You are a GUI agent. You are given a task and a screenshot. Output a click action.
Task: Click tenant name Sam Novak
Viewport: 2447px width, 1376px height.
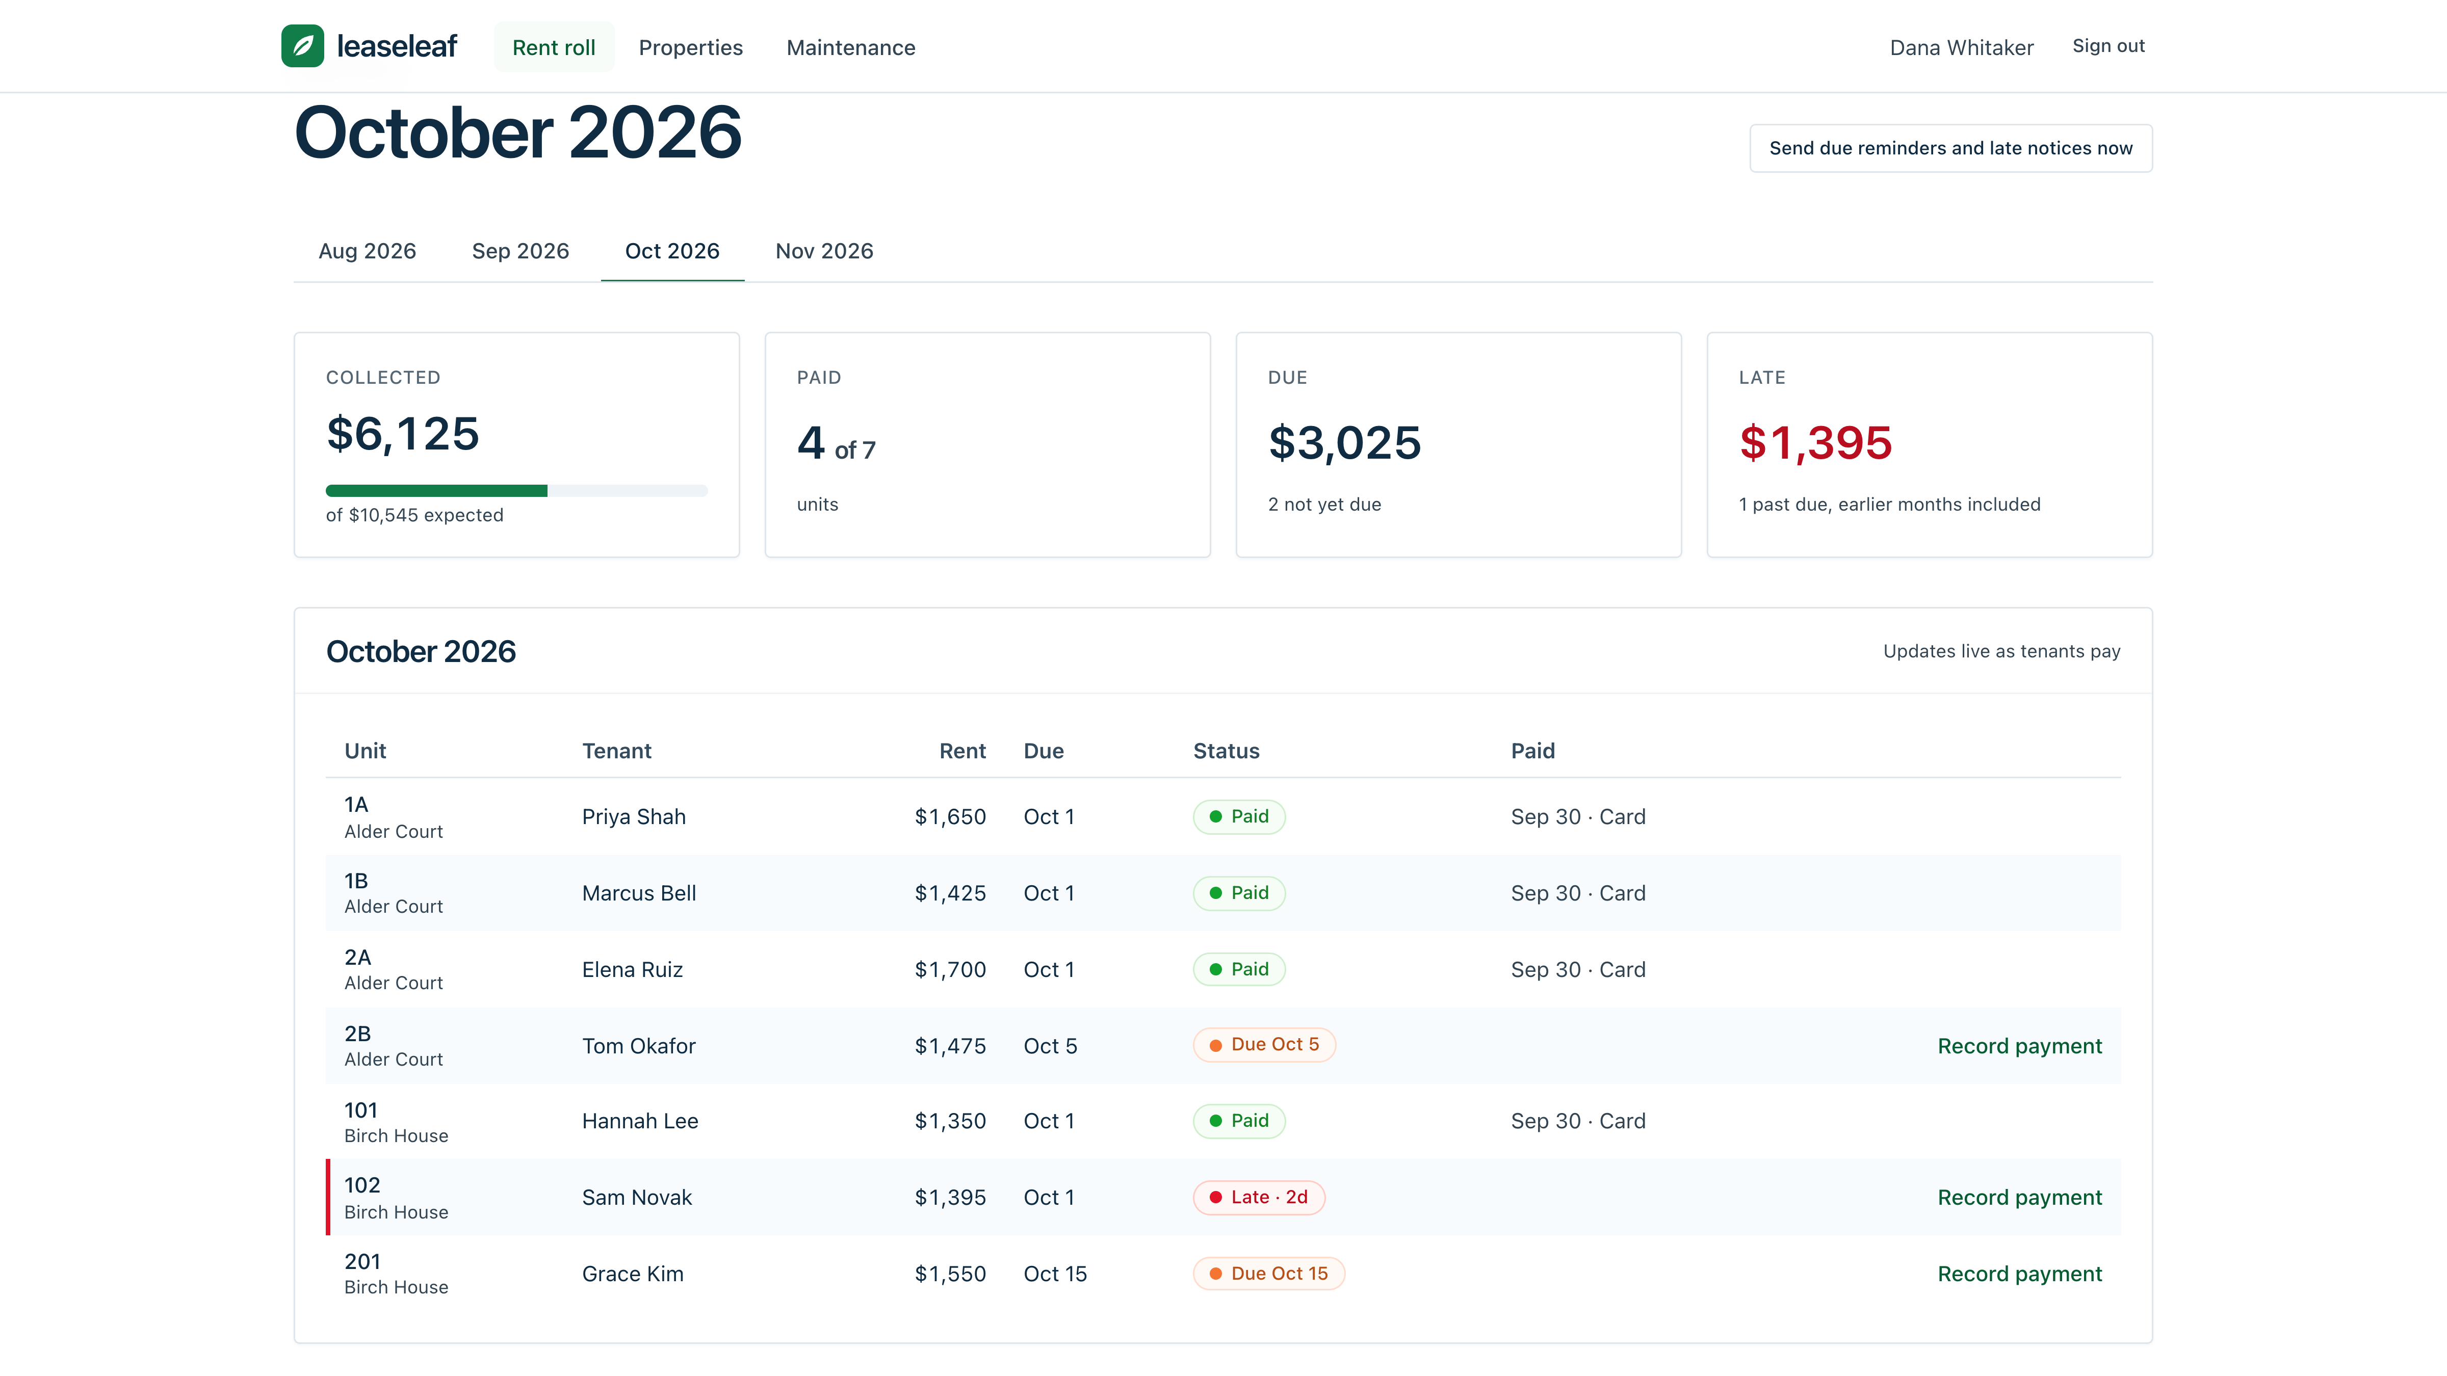(x=636, y=1198)
